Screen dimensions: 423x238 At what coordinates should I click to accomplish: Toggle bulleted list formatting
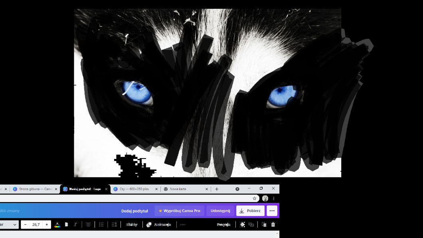point(101,224)
